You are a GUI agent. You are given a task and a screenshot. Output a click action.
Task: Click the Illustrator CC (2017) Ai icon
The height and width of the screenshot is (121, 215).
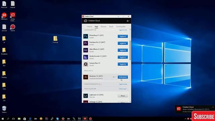point(86,77)
